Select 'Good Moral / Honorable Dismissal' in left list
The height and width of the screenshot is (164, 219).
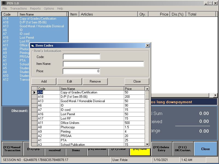pos(42,26)
